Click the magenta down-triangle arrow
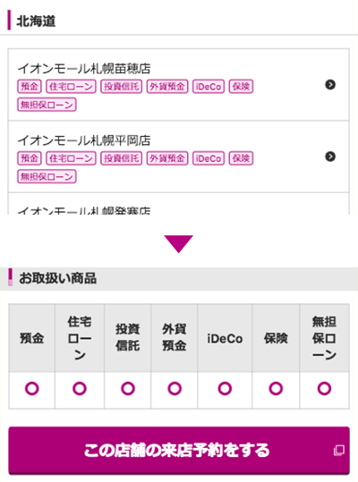The width and height of the screenshot is (358, 482). point(178,244)
